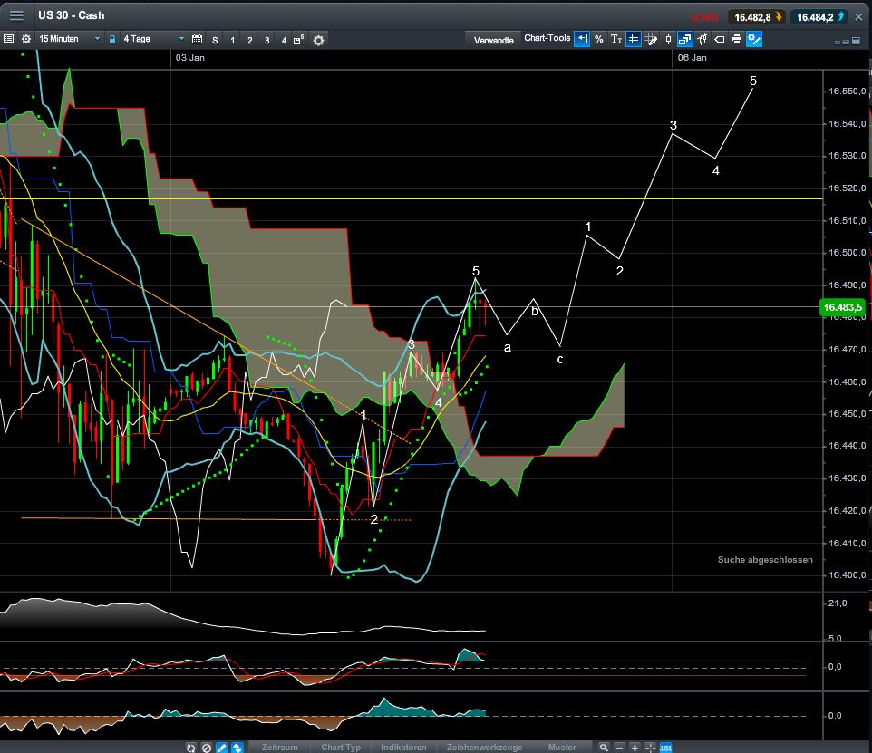Zoom in with the plus icon
Image resolution: width=872 pixels, height=753 pixels.
point(635,748)
